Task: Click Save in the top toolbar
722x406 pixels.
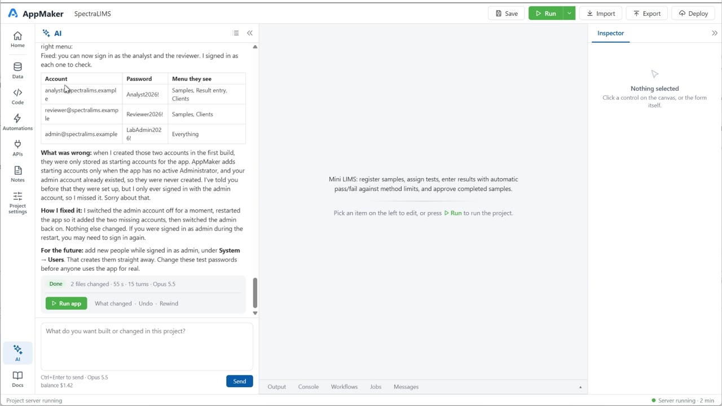Action: 507,14
